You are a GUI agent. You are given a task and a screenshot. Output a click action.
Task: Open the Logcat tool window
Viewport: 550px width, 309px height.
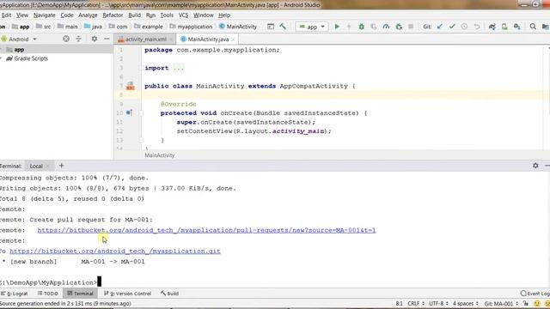[x=15, y=294]
